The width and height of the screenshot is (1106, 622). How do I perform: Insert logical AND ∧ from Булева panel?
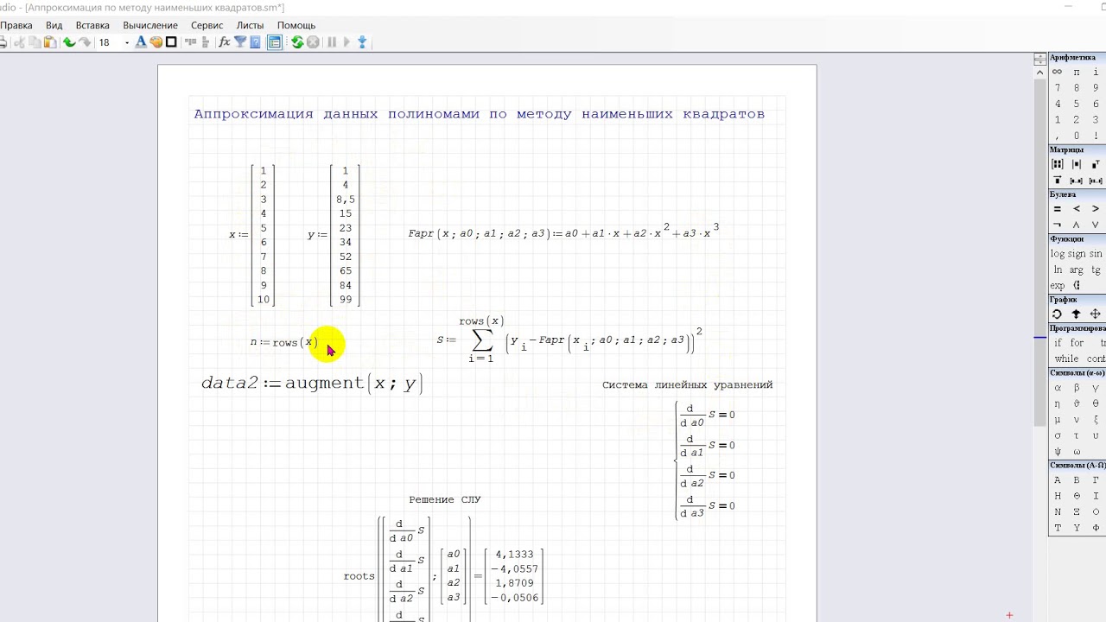tap(1077, 225)
